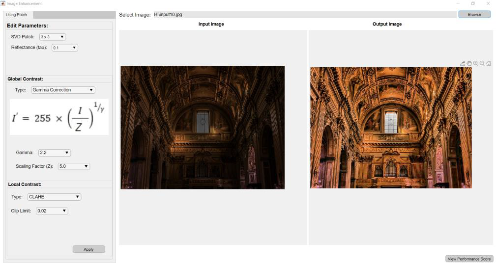Open the Local Contrast Type CLAHE dropdown
The image size is (496, 265).
pos(54,197)
